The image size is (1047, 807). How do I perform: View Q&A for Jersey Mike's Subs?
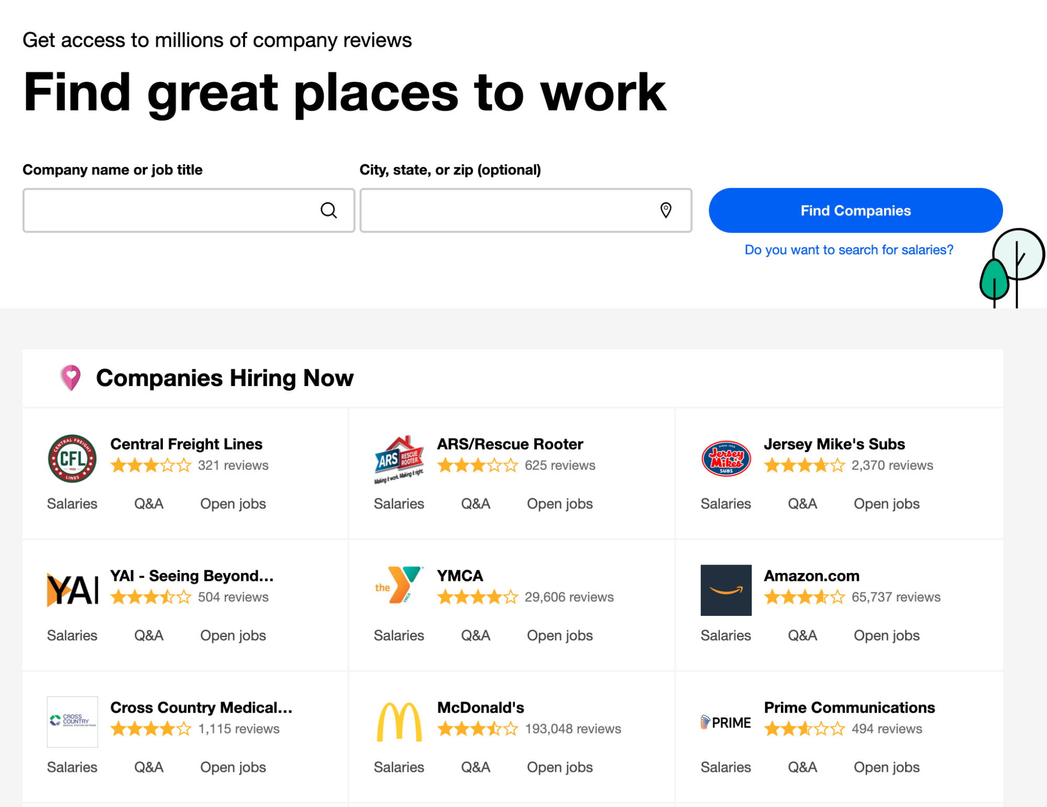coord(802,504)
